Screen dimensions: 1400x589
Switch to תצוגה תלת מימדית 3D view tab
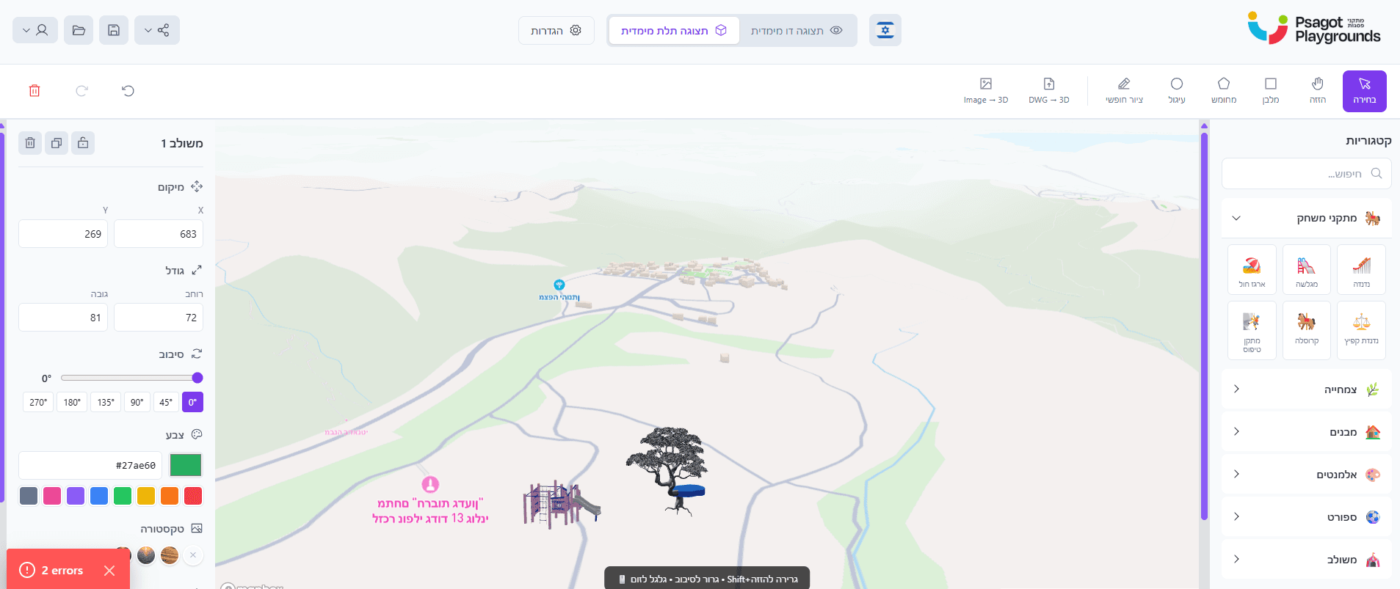point(674,31)
